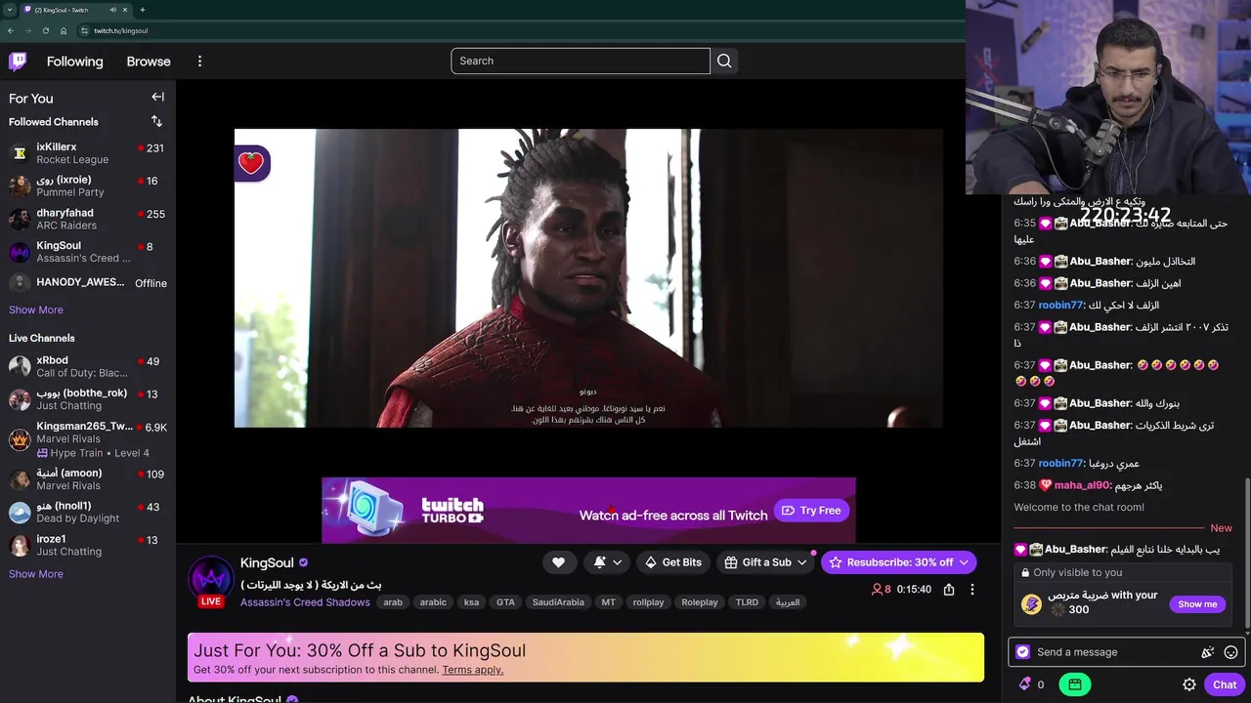Select Kingsman265_Tw channel with Hype Train
The height and width of the screenshot is (703, 1251).
tap(88, 439)
